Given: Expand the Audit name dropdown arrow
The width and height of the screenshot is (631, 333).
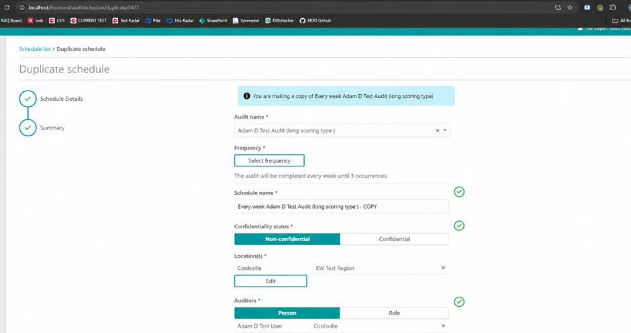Looking at the screenshot, I should (x=444, y=130).
